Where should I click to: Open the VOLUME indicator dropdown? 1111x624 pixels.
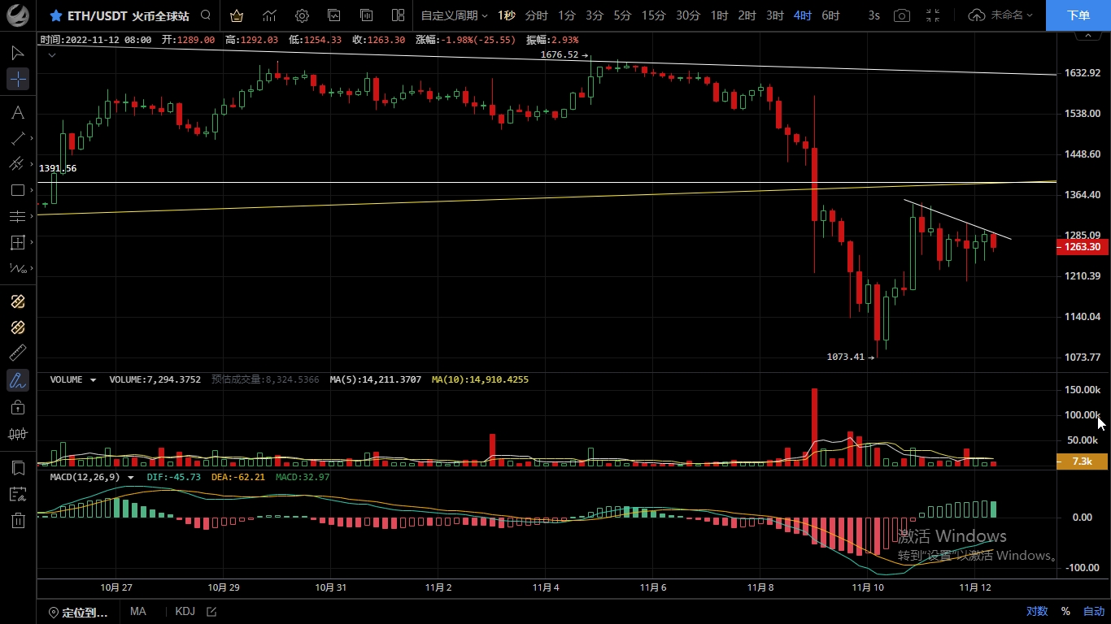click(x=93, y=379)
